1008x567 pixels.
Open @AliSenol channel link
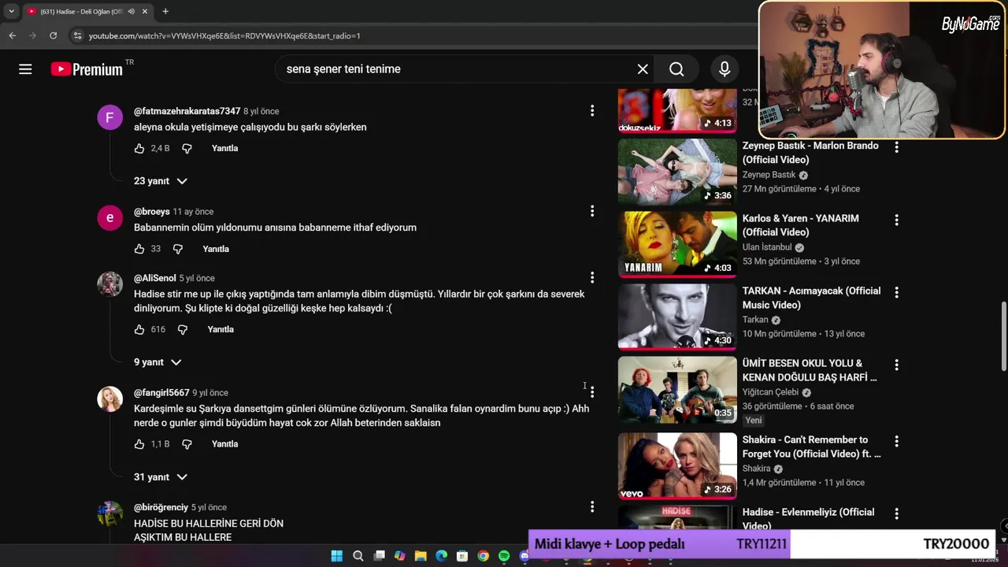point(154,278)
